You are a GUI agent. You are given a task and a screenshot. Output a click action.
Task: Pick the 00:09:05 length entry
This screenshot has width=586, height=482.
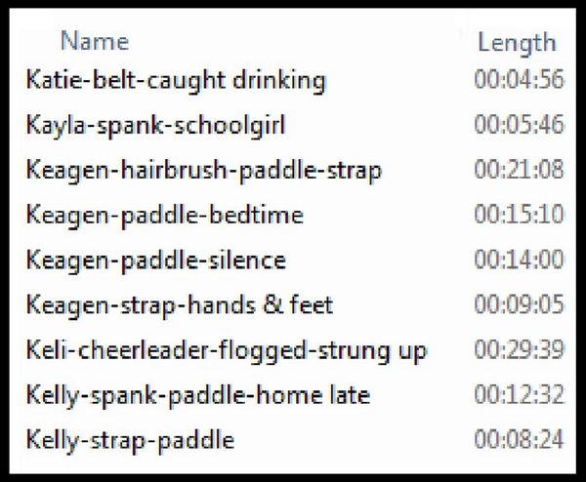[519, 304]
